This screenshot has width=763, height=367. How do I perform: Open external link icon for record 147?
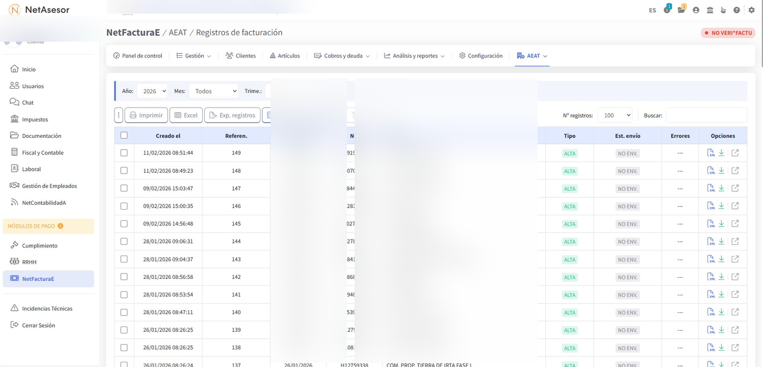pos(735,188)
